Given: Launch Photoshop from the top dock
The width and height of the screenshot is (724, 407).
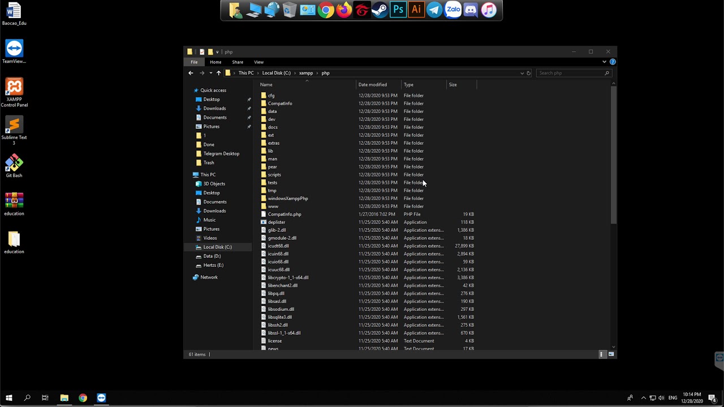Looking at the screenshot, I should pyautogui.click(x=398, y=10).
